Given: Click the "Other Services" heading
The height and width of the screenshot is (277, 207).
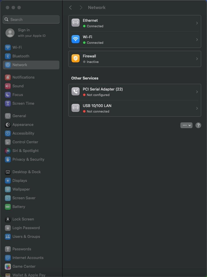Looking at the screenshot, I should pos(85,78).
